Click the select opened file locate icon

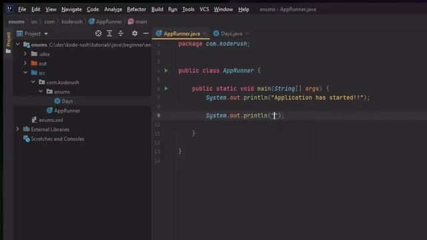98,33
